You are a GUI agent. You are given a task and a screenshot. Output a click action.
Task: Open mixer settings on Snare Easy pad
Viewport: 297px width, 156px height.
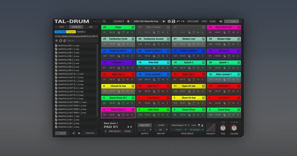pos(239,110)
